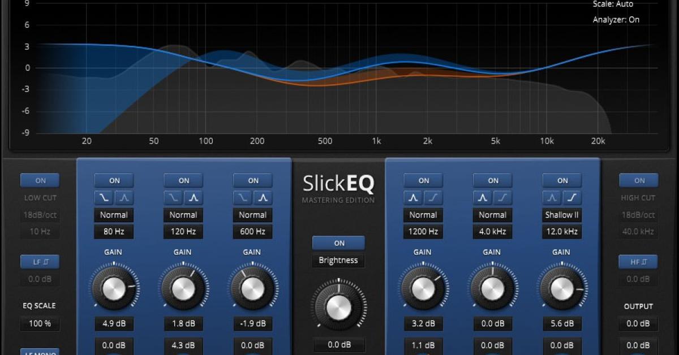Select low shelf shape for 600 Hz band
Screen dimensions: 679x355
[x=243, y=198]
